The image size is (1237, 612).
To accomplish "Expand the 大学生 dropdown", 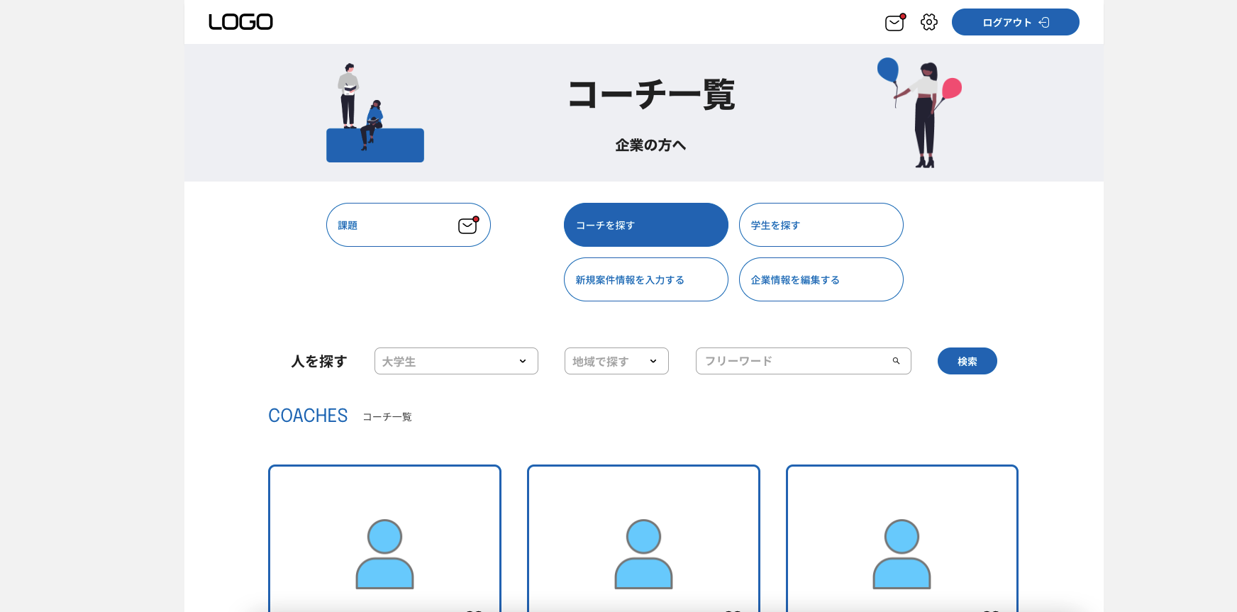I will click(456, 361).
